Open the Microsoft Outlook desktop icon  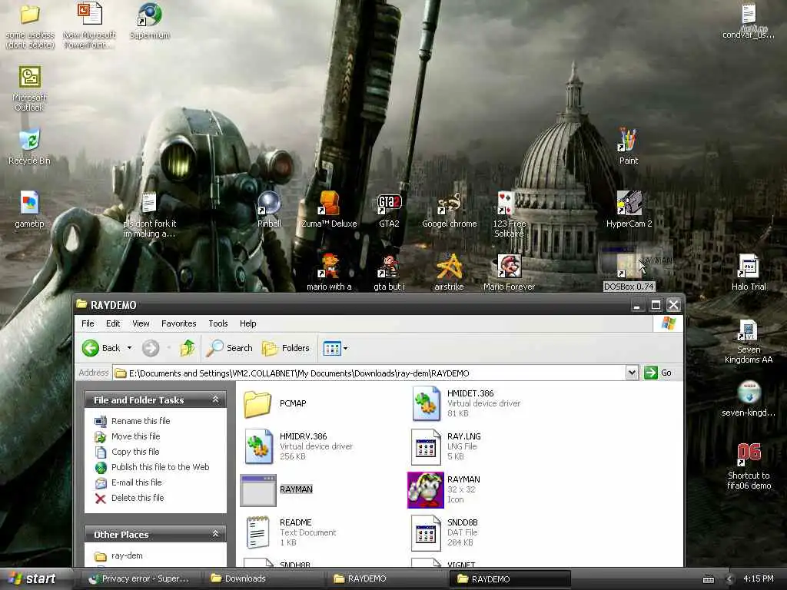coord(30,88)
